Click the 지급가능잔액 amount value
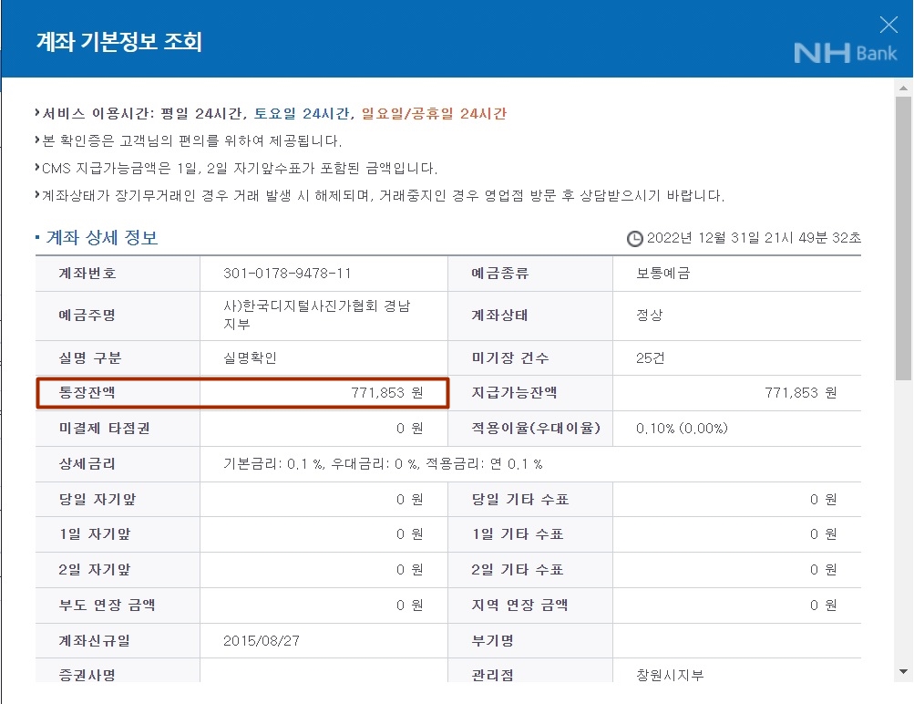This screenshot has width=914, height=704. (x=800, y=393)
